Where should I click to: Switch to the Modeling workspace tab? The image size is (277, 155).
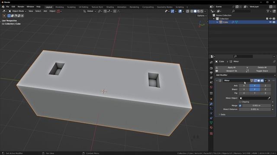click(60, 7)
